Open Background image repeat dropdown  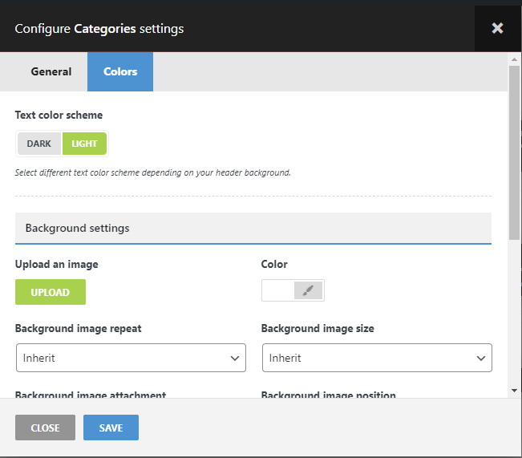(131, 358)
